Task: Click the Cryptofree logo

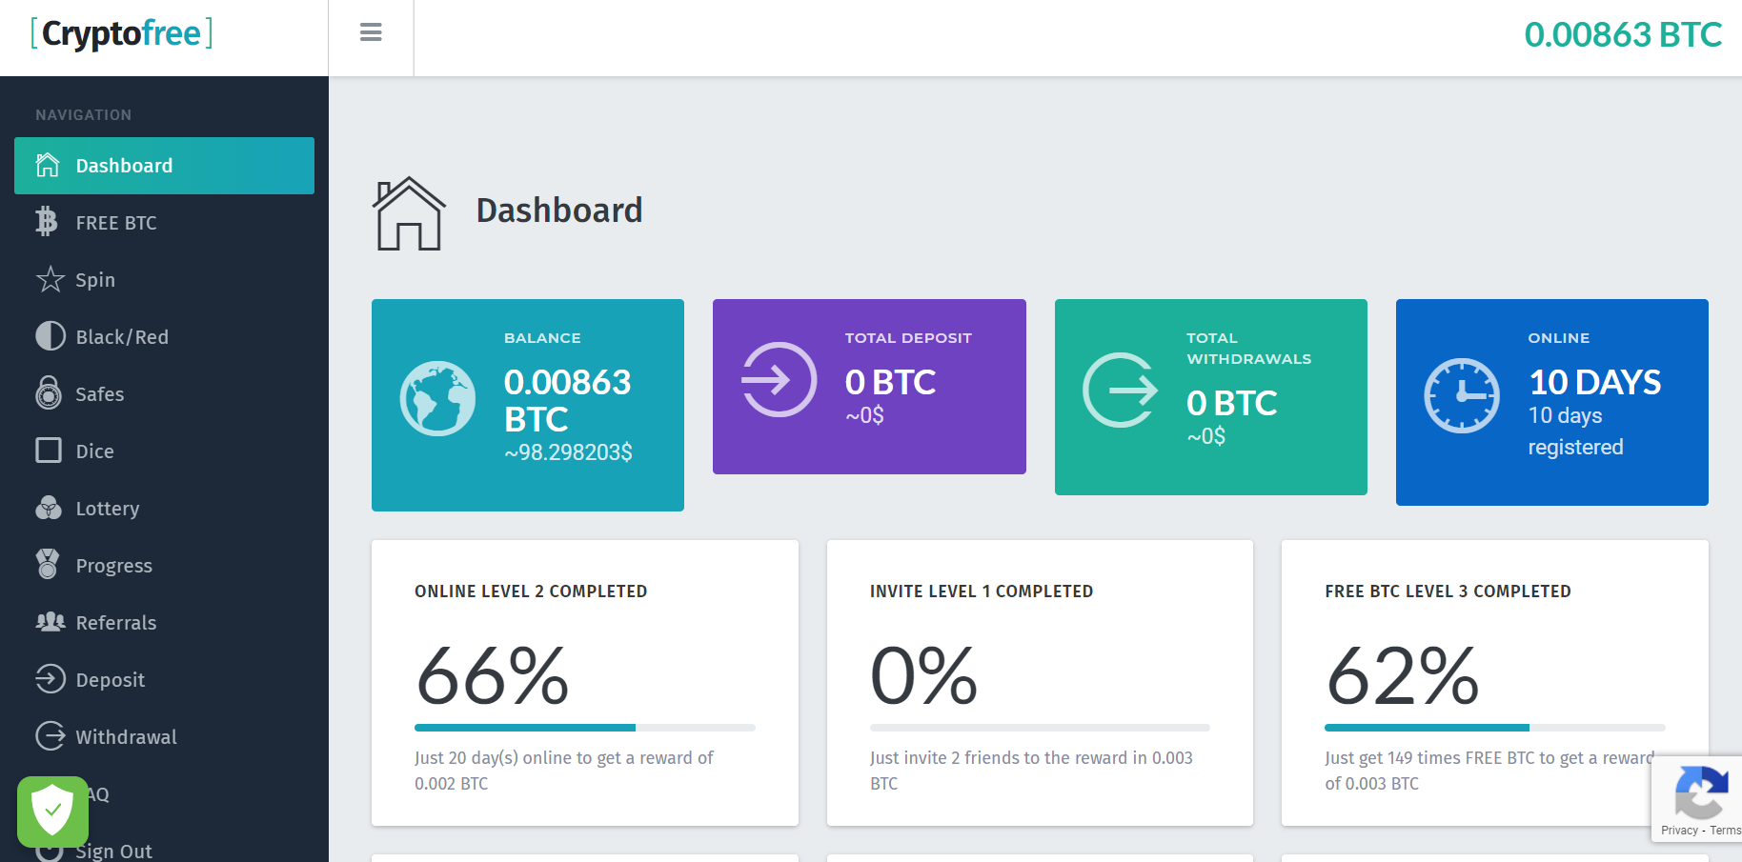Action: (x=122, y=33)
